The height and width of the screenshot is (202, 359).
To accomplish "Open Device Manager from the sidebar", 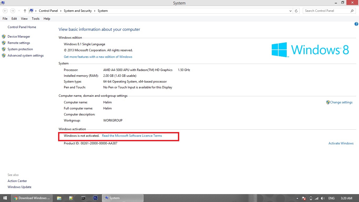I will [x=19, y=36].
